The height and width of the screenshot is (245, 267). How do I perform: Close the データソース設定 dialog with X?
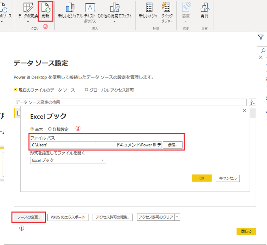(261, 57)
